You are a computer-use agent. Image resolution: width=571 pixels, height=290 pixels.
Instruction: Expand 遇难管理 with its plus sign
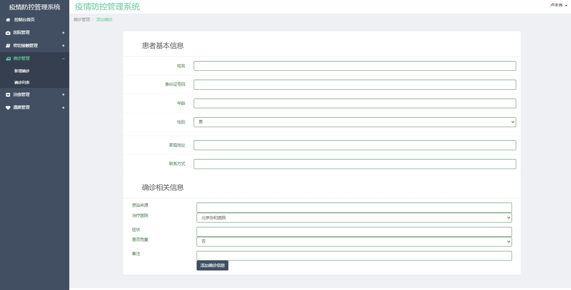(63, 108)
